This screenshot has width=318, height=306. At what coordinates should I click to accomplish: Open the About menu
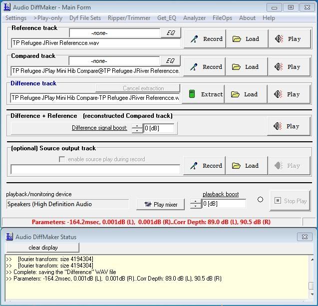(x=247, y=18)
